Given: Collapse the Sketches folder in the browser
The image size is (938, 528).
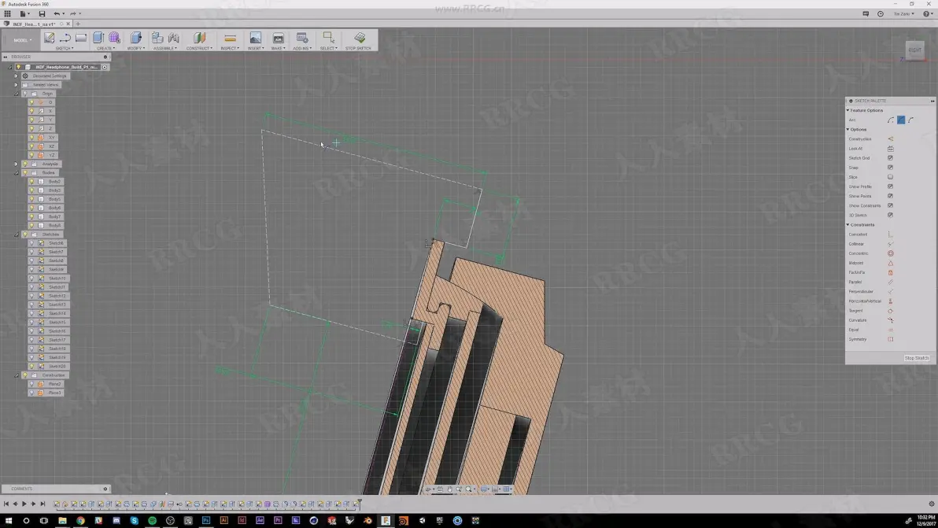Looking at the screenshot, I should tap(17, 234).
